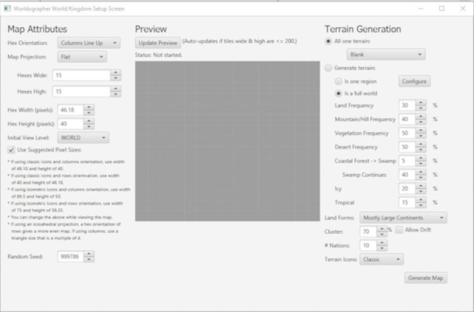Screen dimensions: 474x312
Task: Click the Configure button
Action: click(414, 81)
